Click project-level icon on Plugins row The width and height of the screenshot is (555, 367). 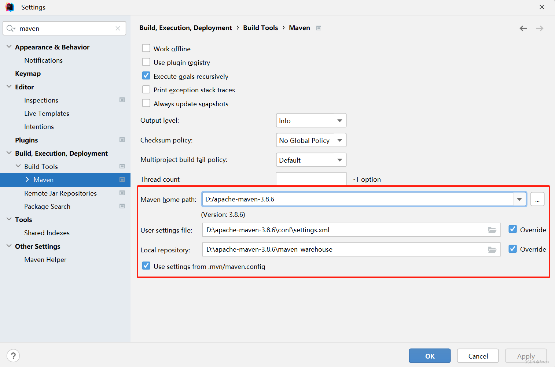pyautogui.click(x=122, y=140)
